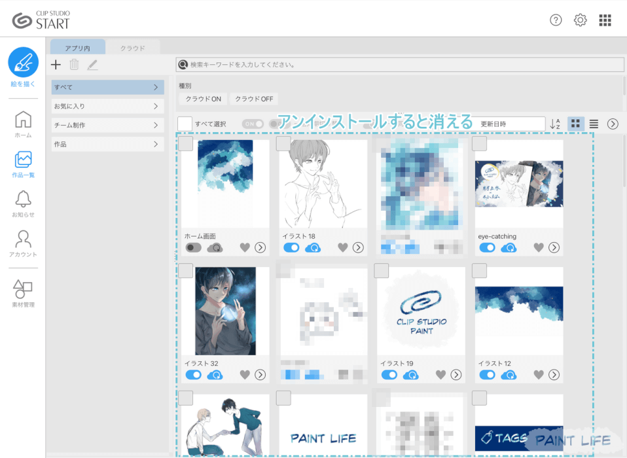This screenshot has width=627, height=458.
Task: Select the アプリ内 tab
Action: (79, 47)
